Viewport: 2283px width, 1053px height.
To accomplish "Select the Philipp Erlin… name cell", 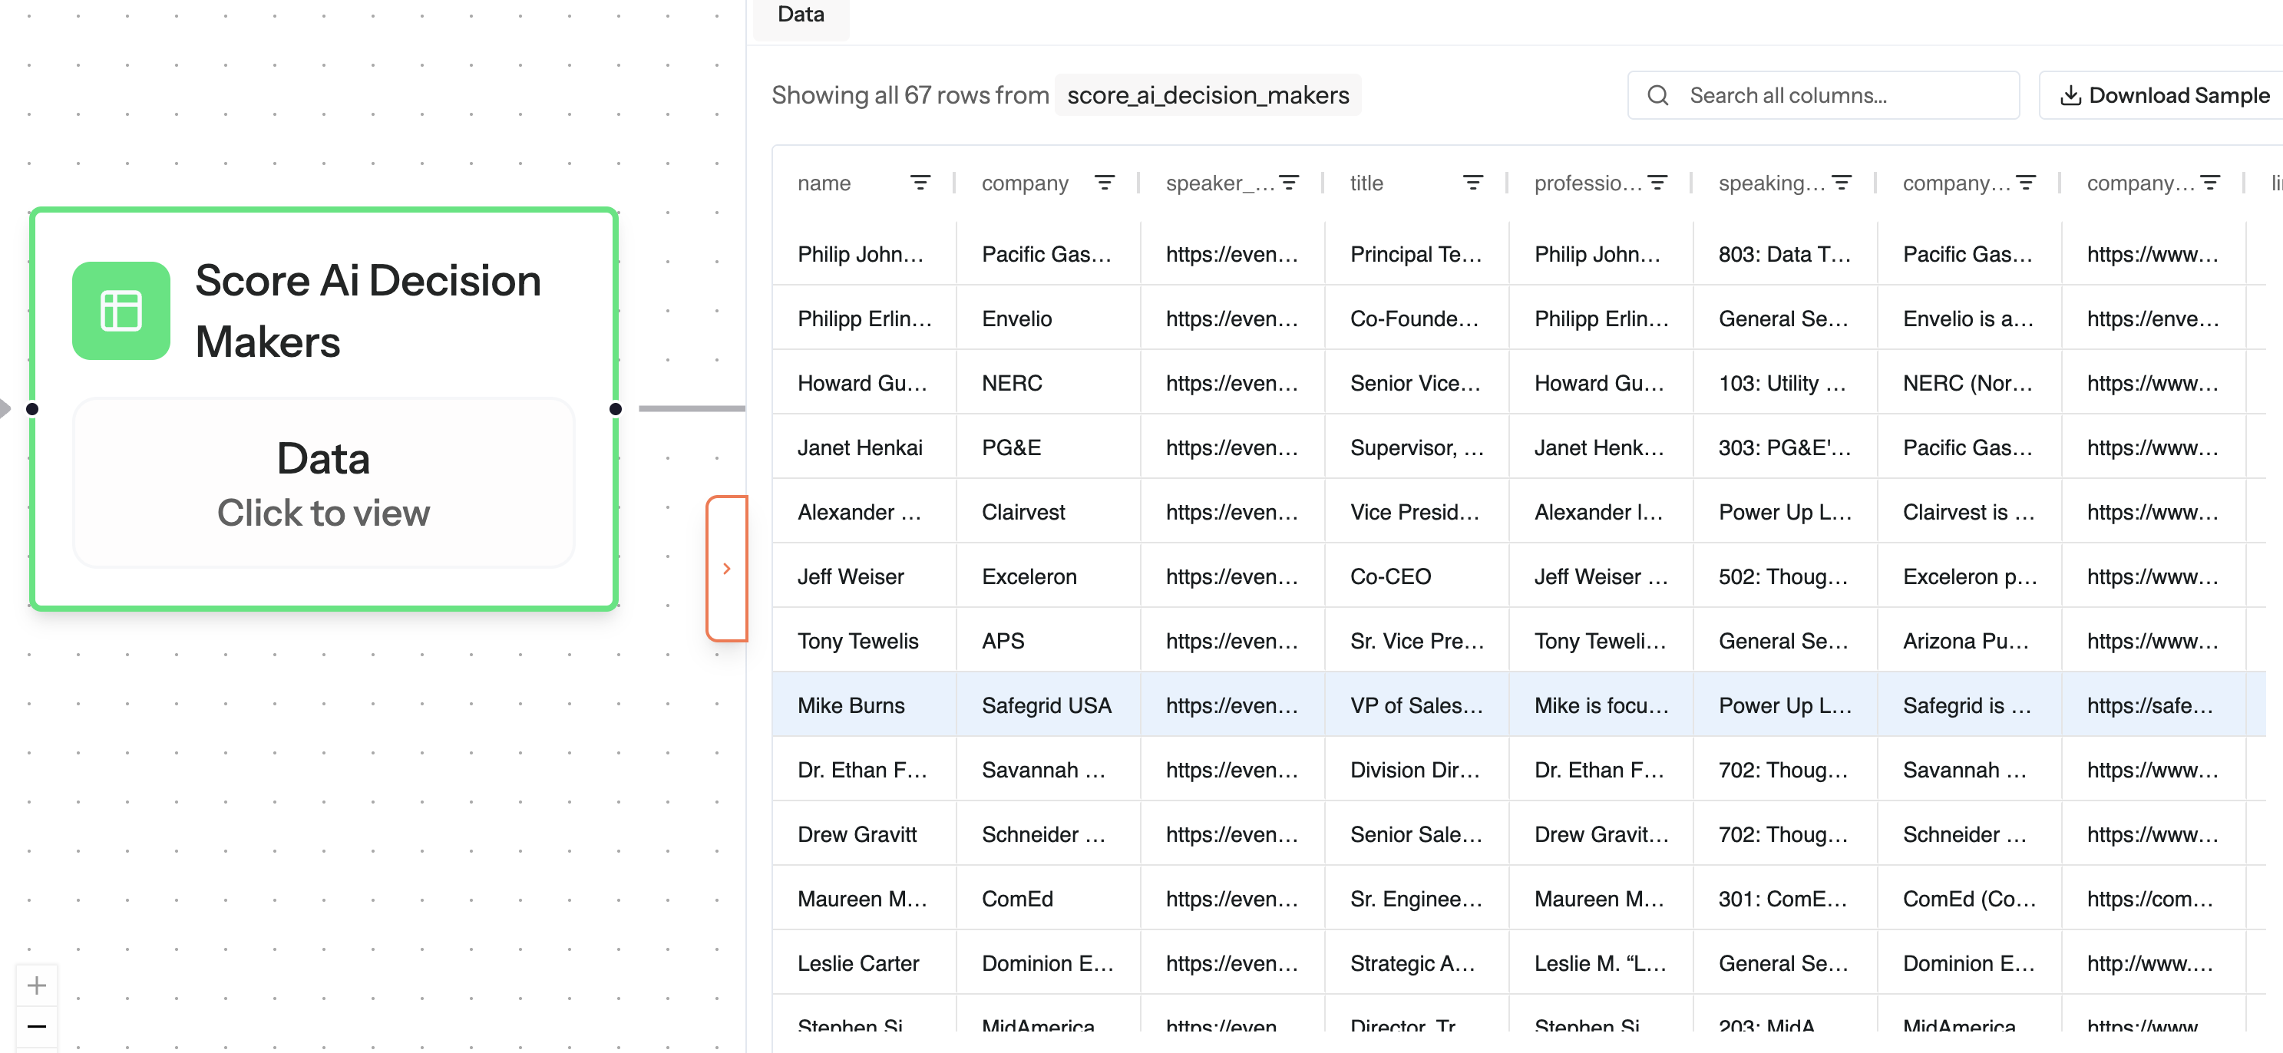I will [x=864, y=319].
